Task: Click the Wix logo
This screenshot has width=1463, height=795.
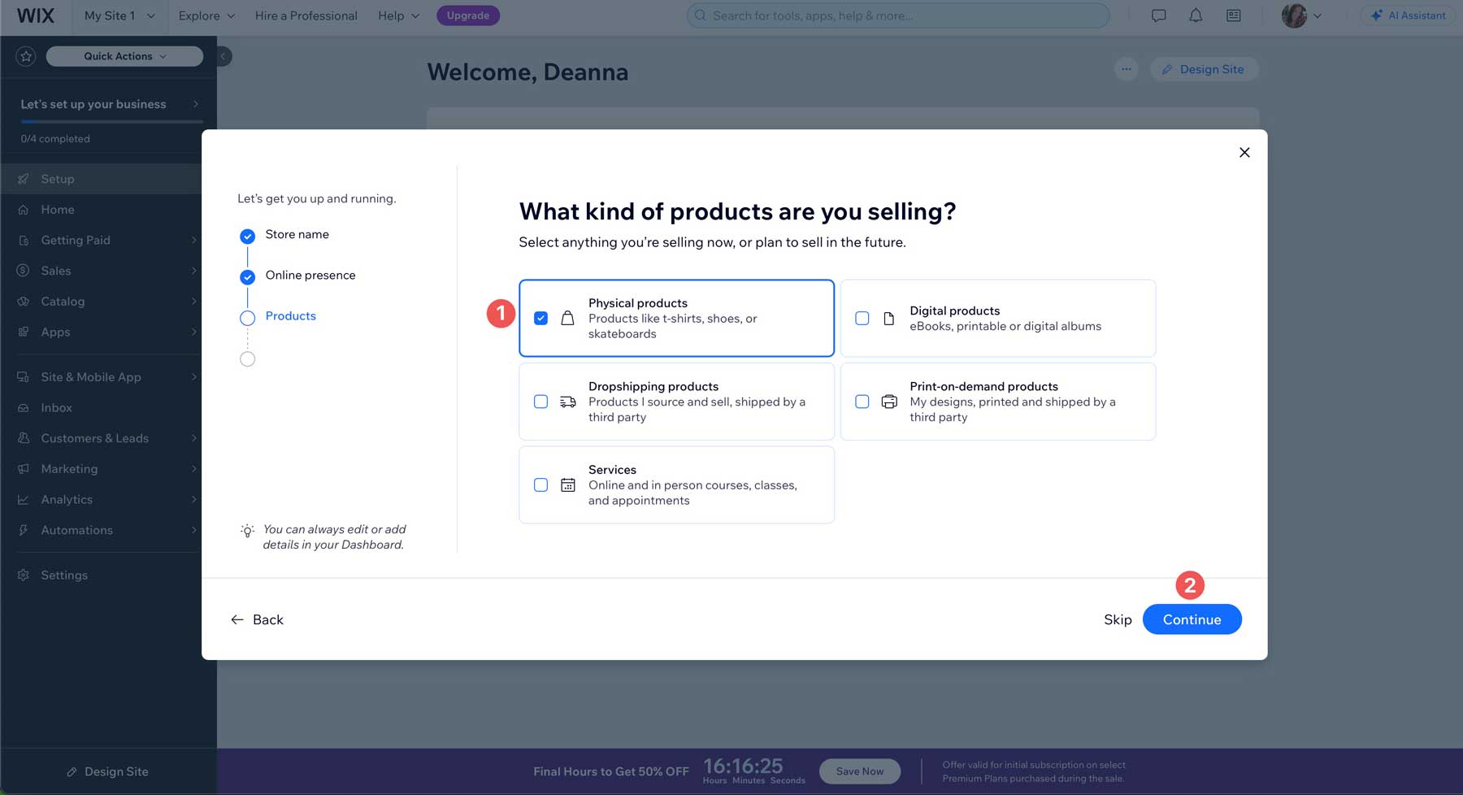Action: click(x=36, y=15)
